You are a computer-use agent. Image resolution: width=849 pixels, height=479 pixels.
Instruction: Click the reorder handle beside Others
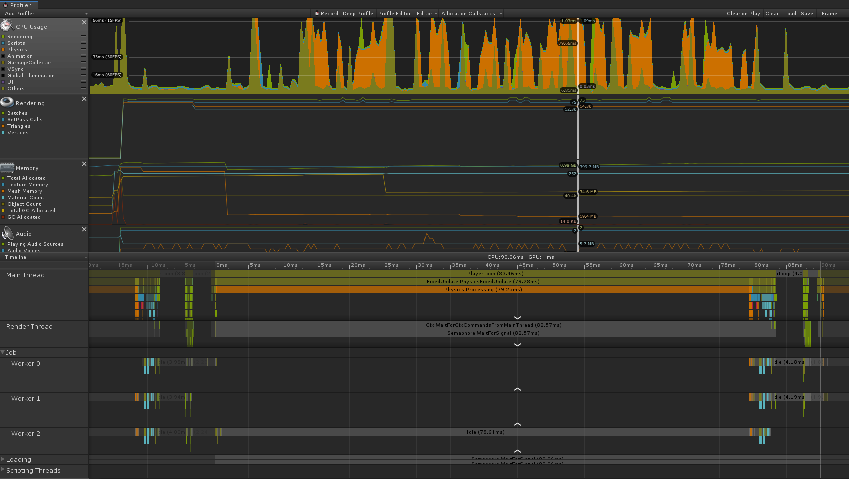tap(83, 88)
